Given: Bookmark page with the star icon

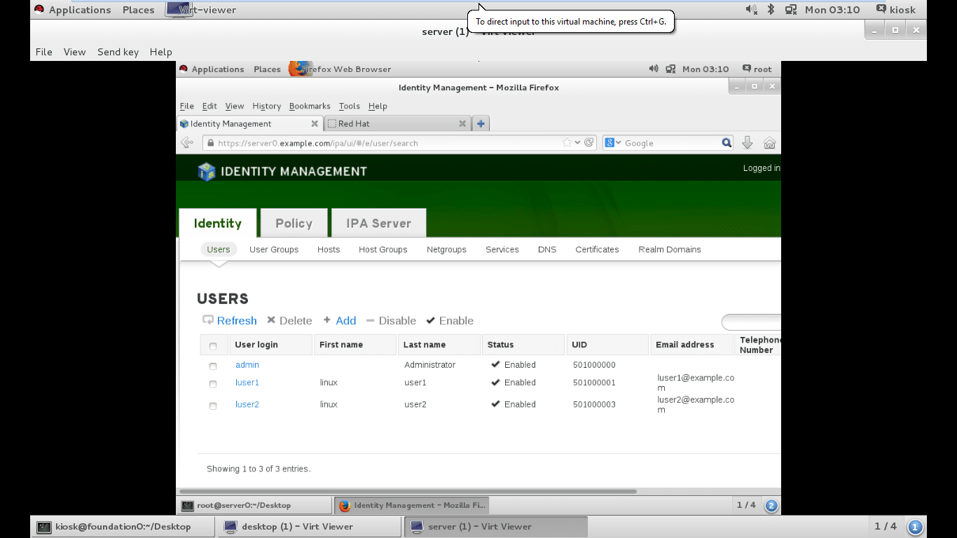Looking at the screenshot, I should pyautogui.click(x=567, y=143).
